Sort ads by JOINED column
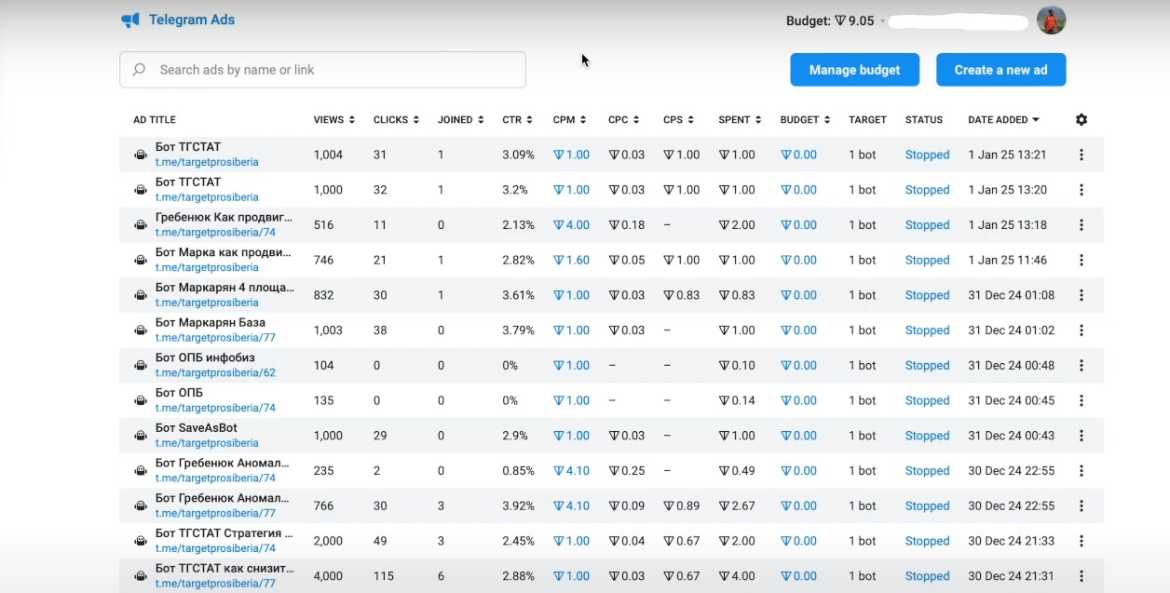This screenshot has height=593, width=1170. (x=461, y=120)
